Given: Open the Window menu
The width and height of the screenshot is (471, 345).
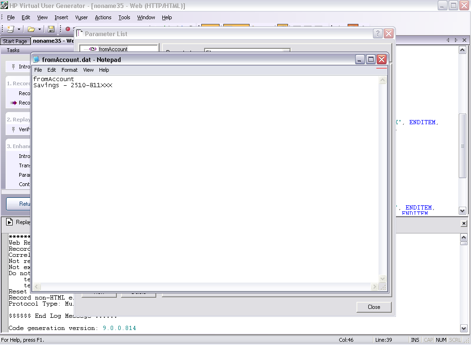Looking at the screenshot, I should [x=146, y=17].
